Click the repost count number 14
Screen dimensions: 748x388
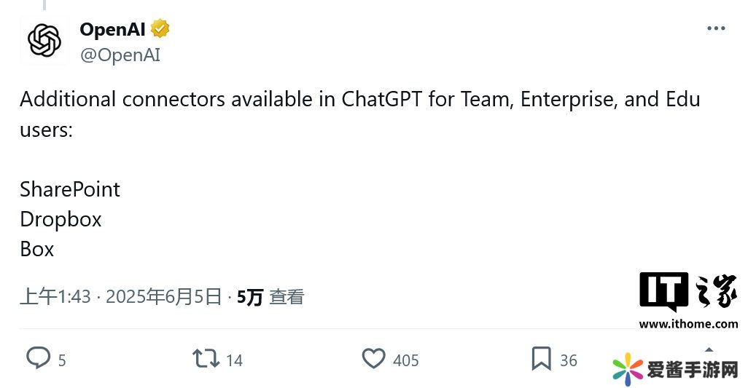(x=234, y=360)
